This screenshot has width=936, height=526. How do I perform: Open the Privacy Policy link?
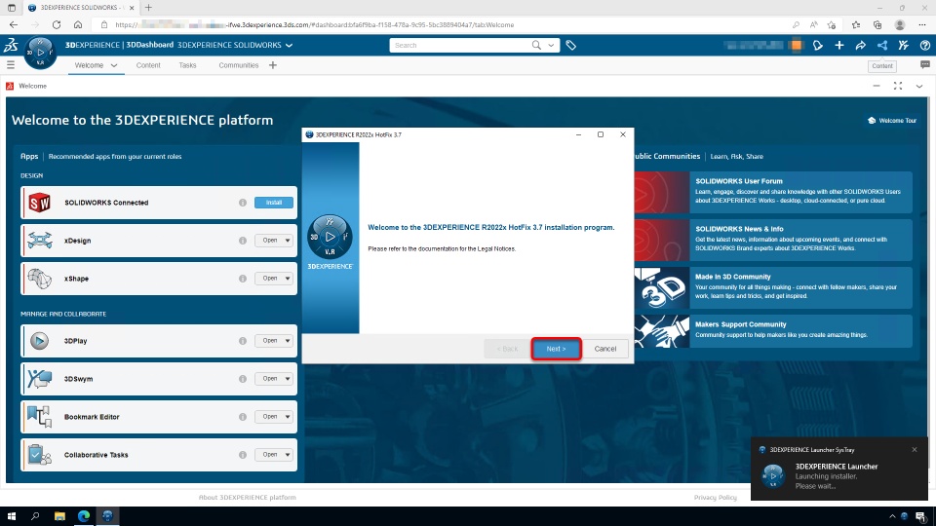[x=715, y=498]
